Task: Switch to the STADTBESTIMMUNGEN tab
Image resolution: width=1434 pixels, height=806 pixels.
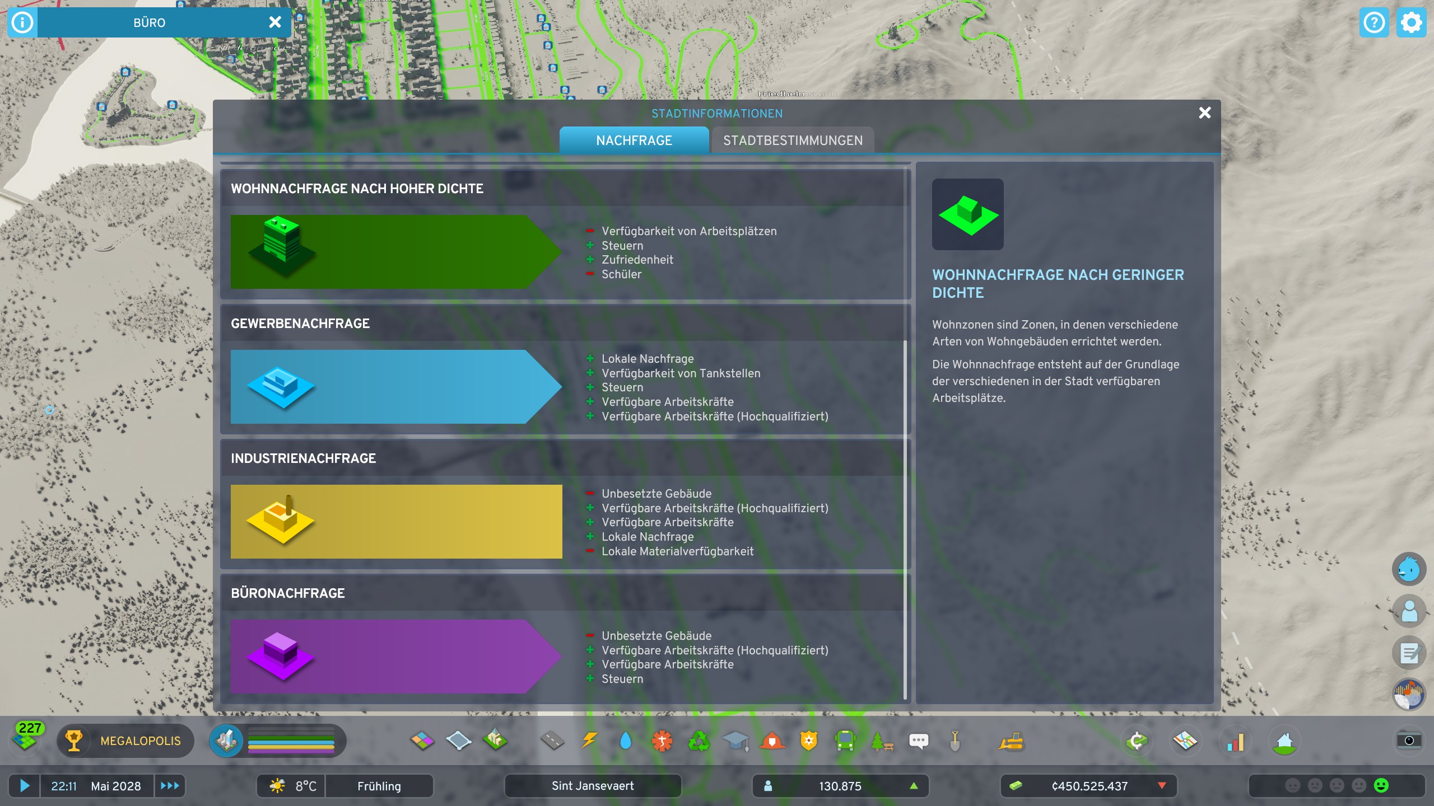Action: pyautogui.click(x=792, y=140)
